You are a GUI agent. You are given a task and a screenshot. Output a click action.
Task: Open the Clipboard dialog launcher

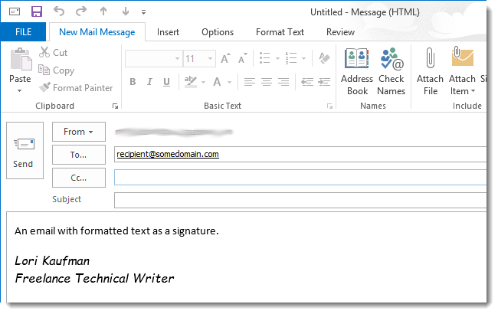pyautogui.click(x=115, y=106)
